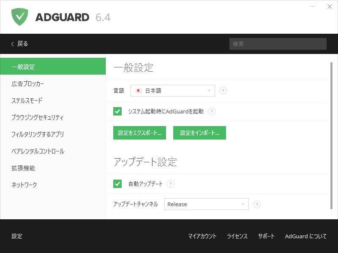This screenshot has height=253, width=338.
Task: Click the 言語 label text
Action: (119, 91)
